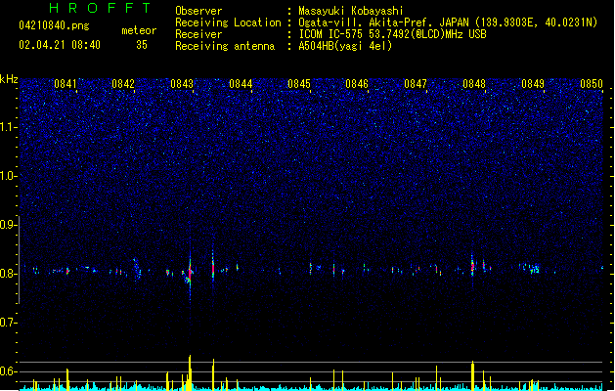This screenshot has width=615, height=391.
Task: Click the 1.1 kHz axis label
Action: click(9, 127)
